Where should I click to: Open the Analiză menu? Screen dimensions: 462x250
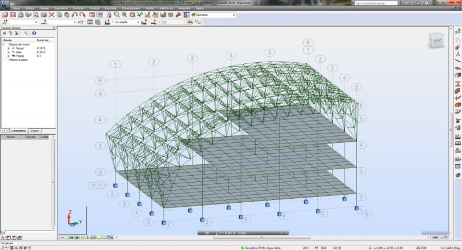coord(94,9)
